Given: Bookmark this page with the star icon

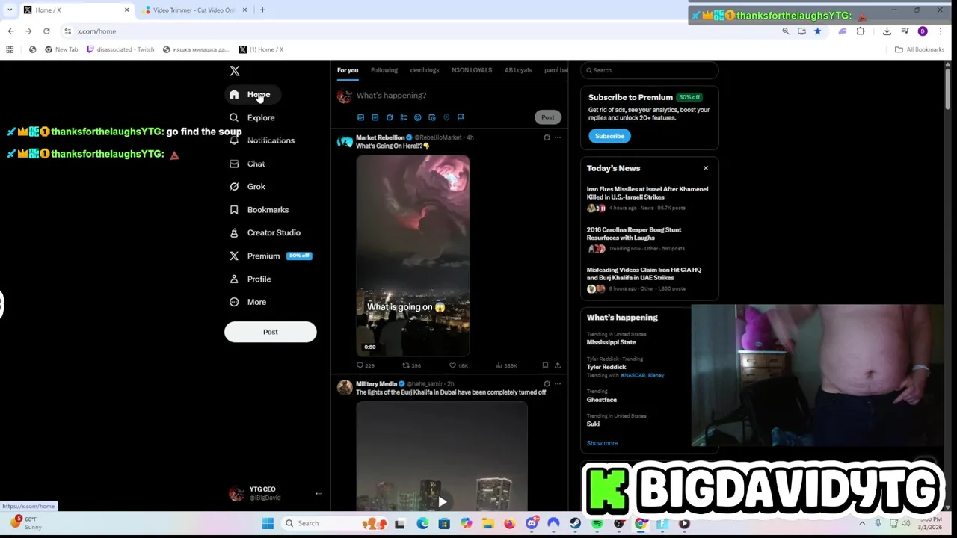Looking at the screenshot, I should 817,31.
